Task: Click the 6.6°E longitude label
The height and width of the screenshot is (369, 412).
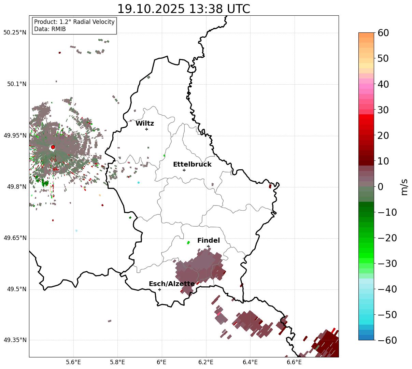Action: pos(294,363)
